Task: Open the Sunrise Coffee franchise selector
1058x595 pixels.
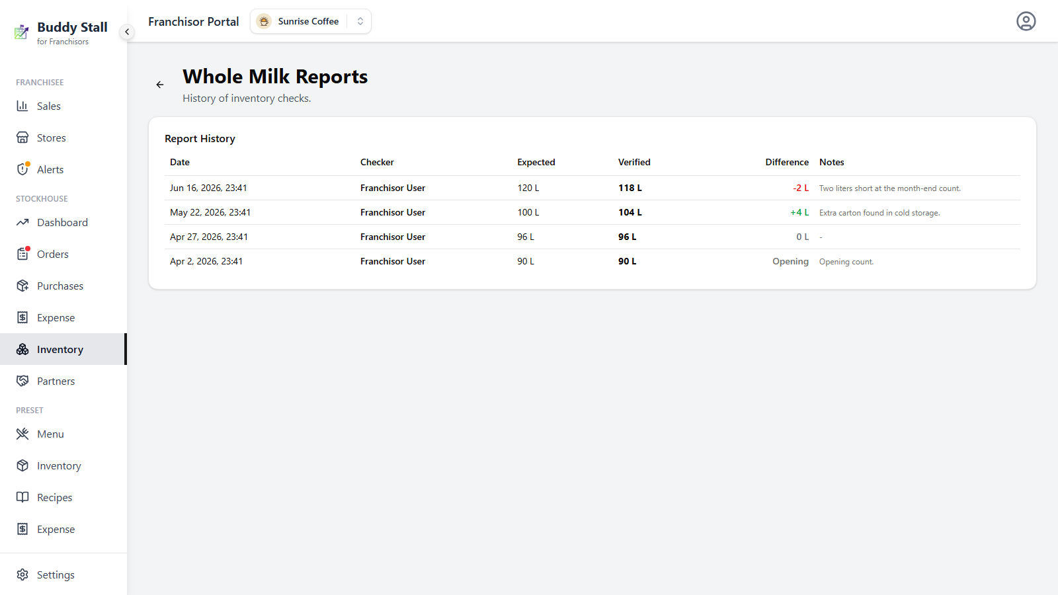Action: coord(310,21)
